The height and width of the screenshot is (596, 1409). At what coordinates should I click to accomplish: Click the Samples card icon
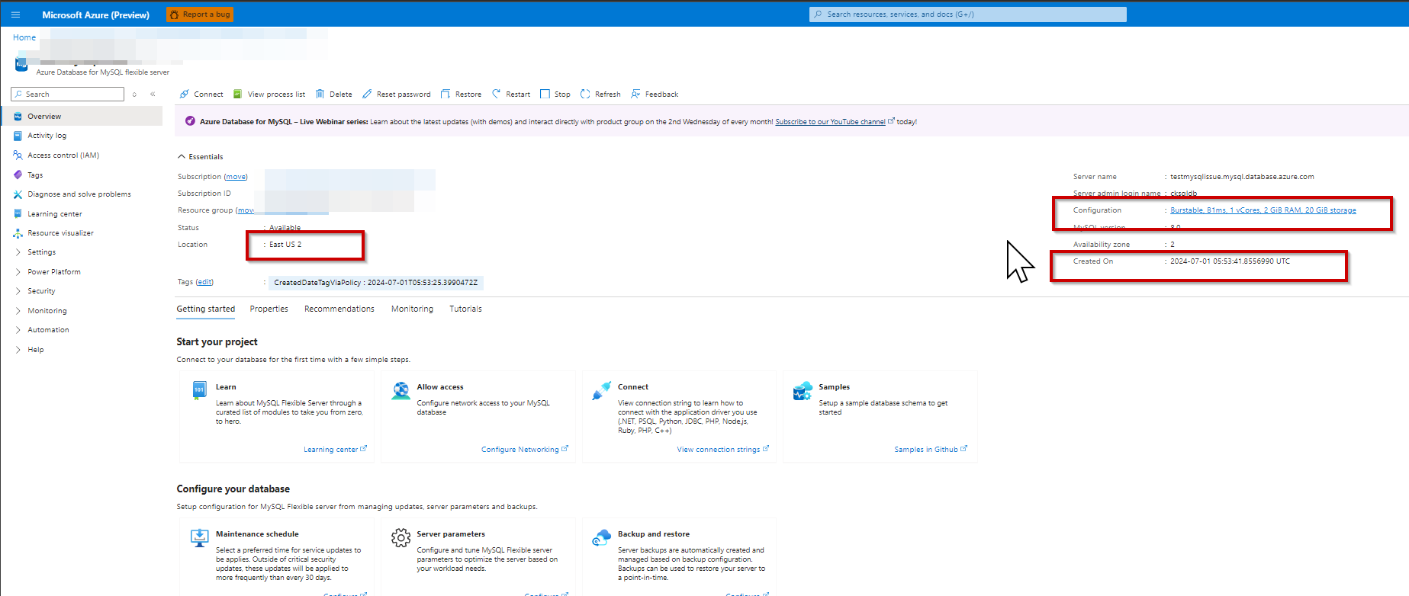[803, 391]
